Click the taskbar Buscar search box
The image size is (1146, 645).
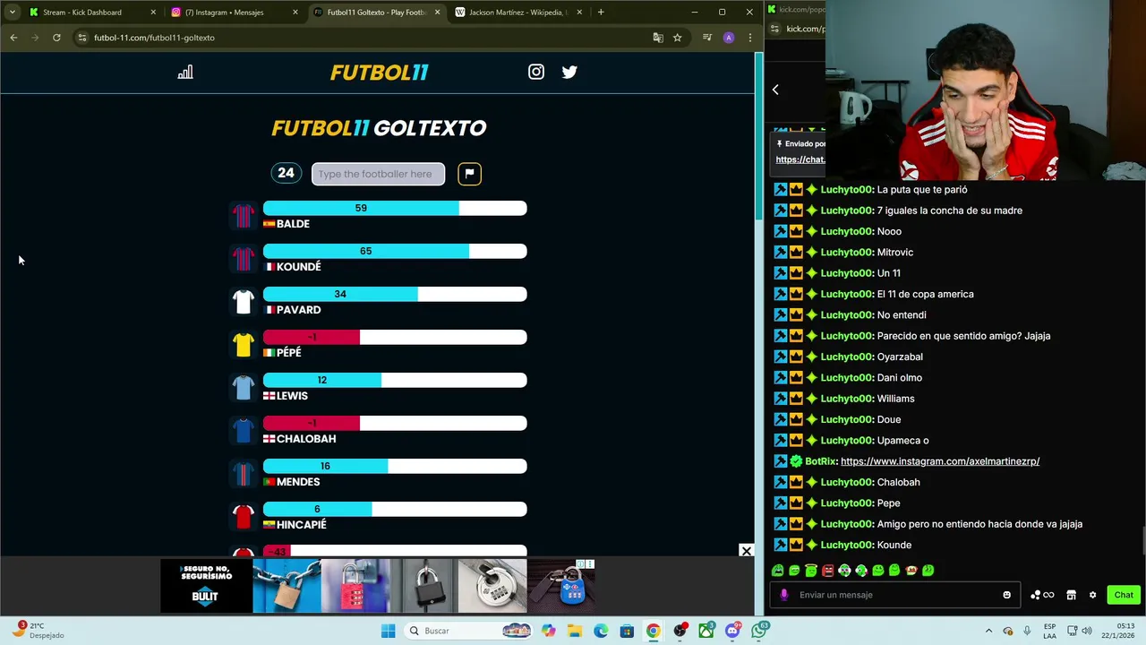coord(469,631)
